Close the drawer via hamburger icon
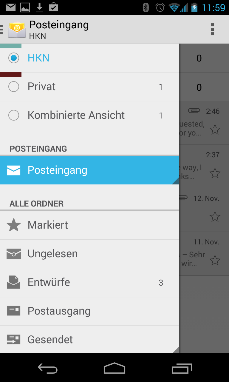229x382 pixels. tap(2, 29)
